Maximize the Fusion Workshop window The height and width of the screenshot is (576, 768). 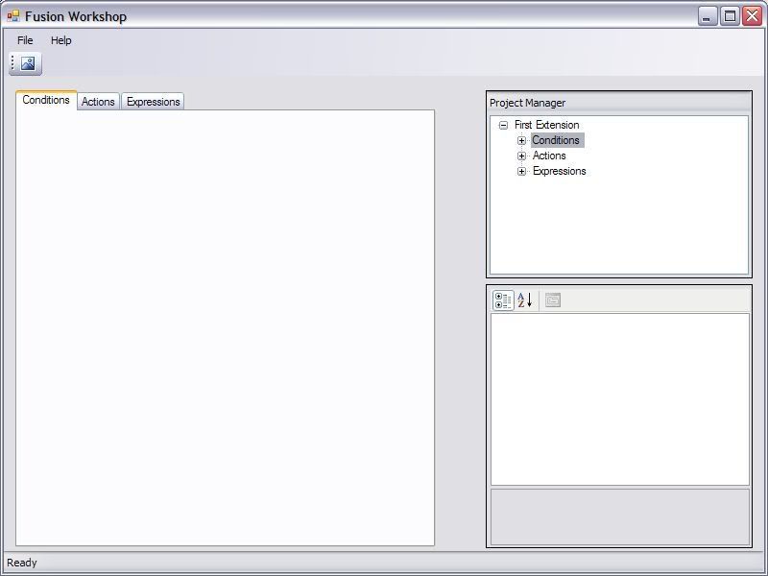click(x=730, y=16)
